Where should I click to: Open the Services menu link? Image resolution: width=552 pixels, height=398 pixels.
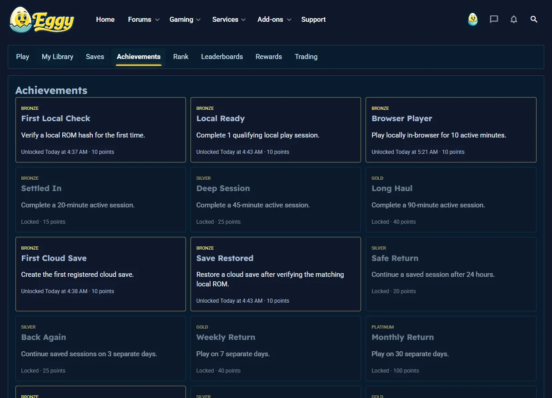tap(225, 20)
